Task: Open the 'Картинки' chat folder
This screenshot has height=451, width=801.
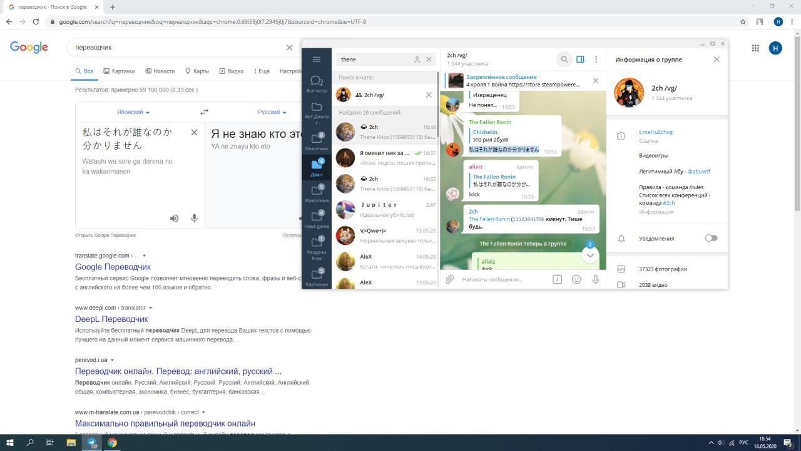Action: (317, 277)
